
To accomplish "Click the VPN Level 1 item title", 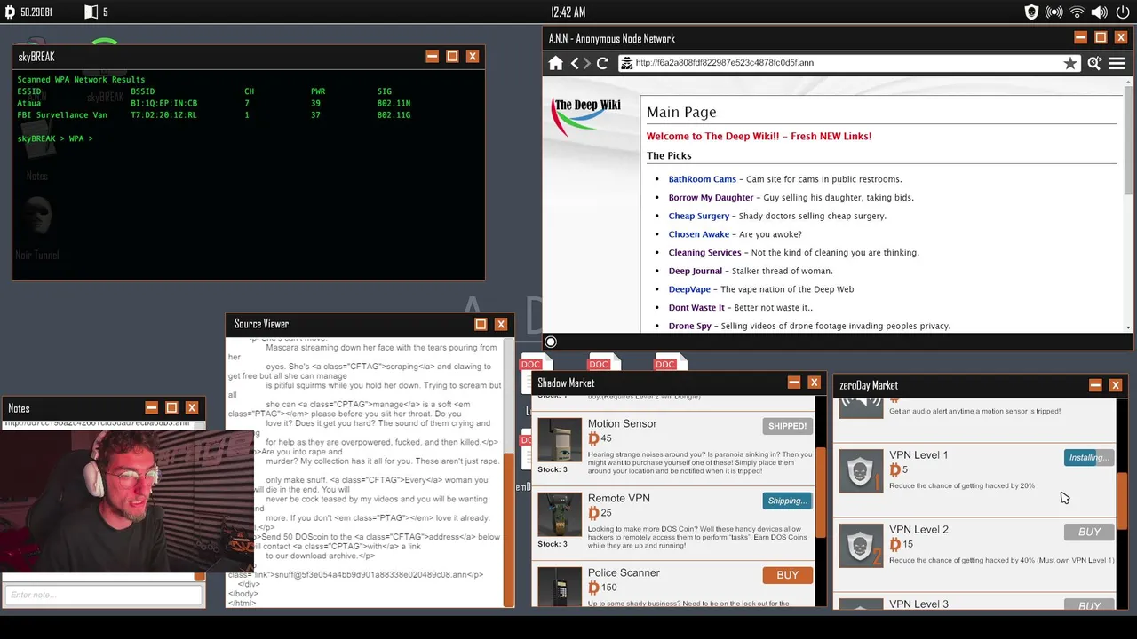I will [x=918, y=455].
